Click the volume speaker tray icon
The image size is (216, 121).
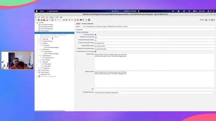point(211,11)
